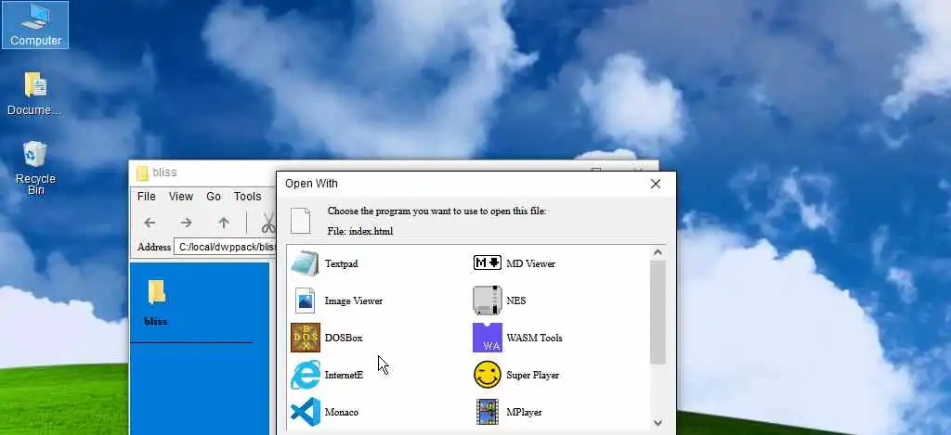Click folder icon in bliss title bar
The width and height of the screenshot is (951, 435).
(142, 173)
